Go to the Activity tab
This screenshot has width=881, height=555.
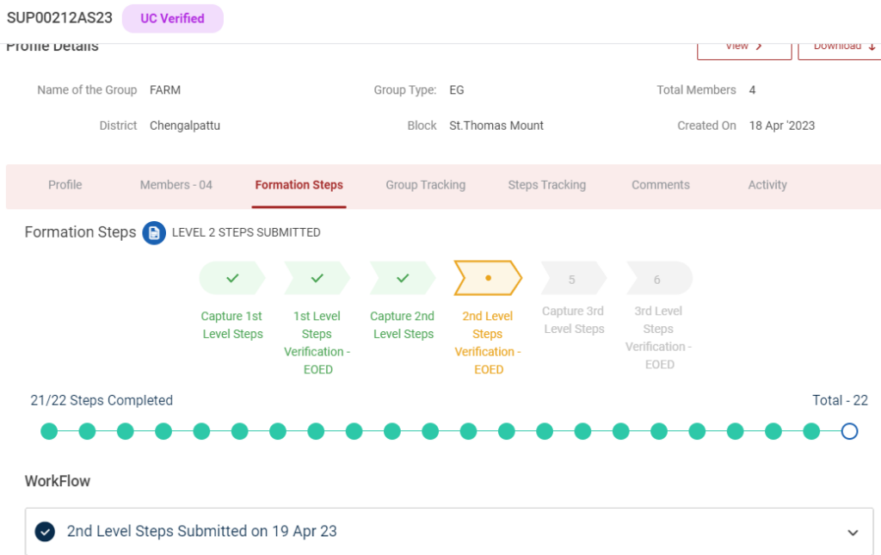coord(767,185)
